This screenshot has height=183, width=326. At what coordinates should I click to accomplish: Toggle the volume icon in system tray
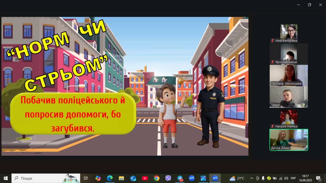[286, 178]
